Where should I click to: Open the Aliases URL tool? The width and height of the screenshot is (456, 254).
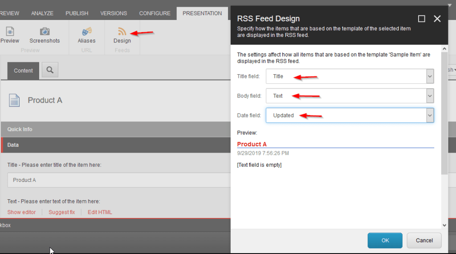pyautogui.click(x=87, y=32)
